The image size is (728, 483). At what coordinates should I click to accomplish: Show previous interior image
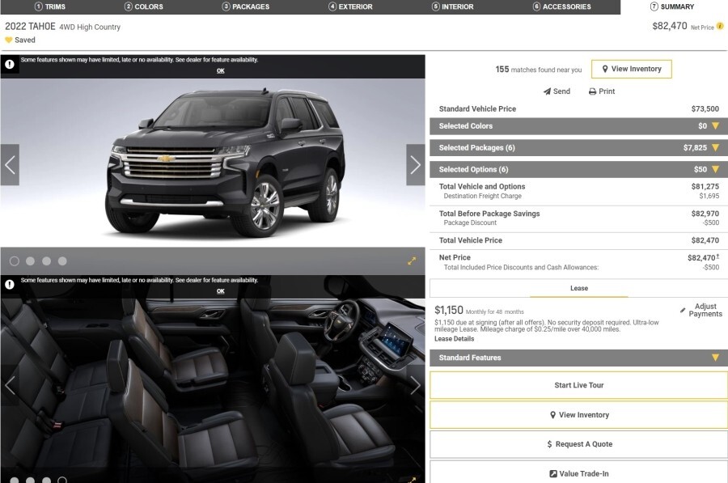coord(10,385)
